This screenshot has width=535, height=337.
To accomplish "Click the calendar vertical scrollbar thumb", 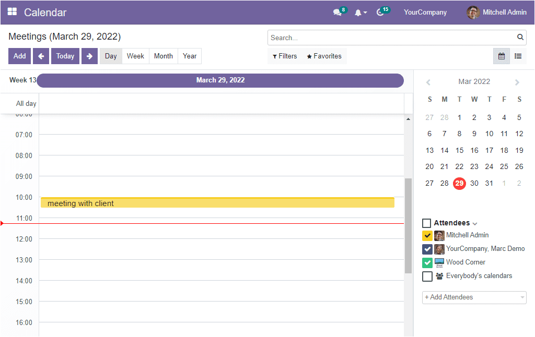I will click(x=408, y=225).
